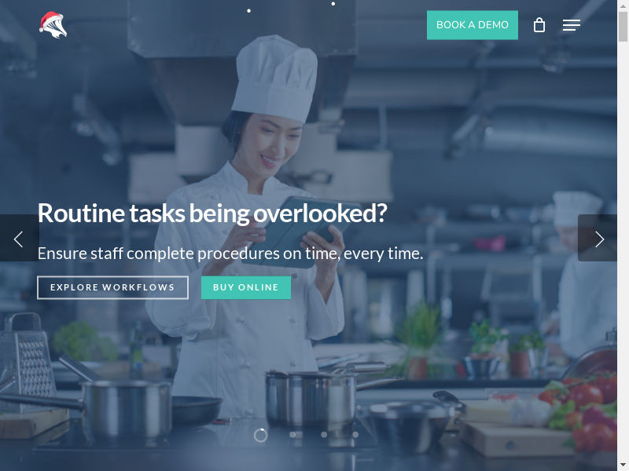This screenshot has height=471, width=629.
Task: Click the 'Ensure staff complete procedures' subtitle
Action: [230, 254]
